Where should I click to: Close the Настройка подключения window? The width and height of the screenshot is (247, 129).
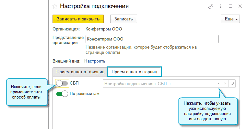[240, 6]
